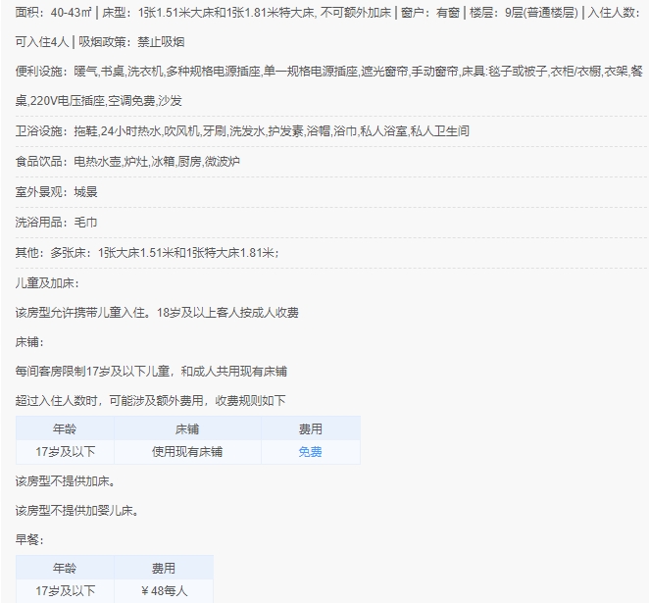Click 17岁及以下 cell in bed table
This screenshot has width=649, height=603.
click(x=65, y=452)
